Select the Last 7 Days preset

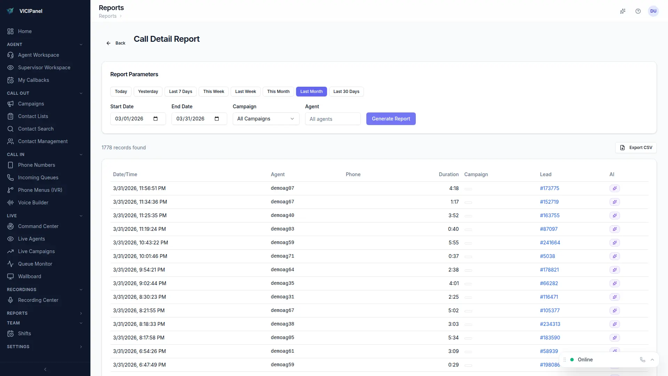pos(180,92)
